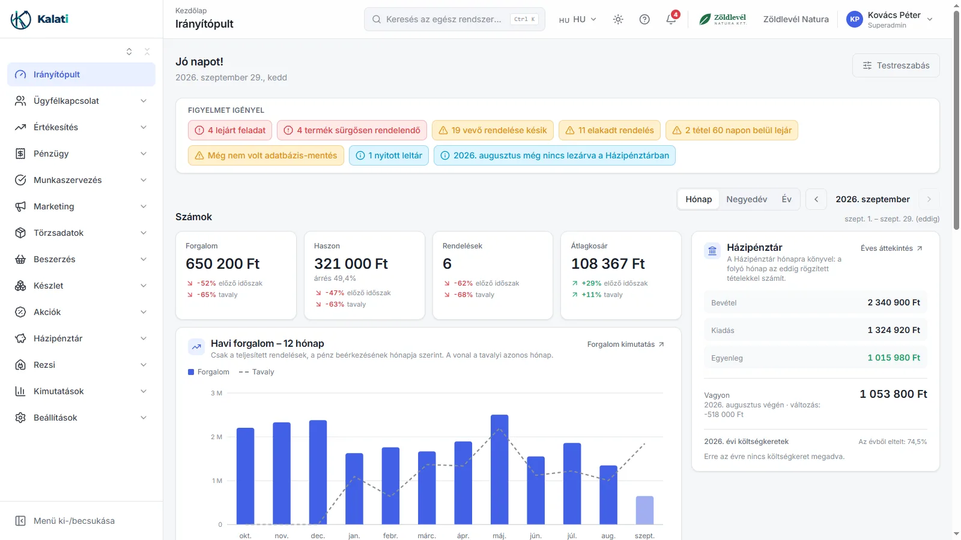
Task: Click the system-wide search field
Action: (455, 19)
